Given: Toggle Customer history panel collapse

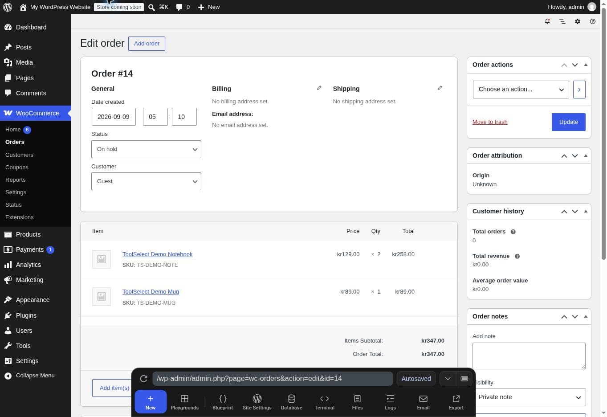Looking at the screenshot, I should point(586,211).
